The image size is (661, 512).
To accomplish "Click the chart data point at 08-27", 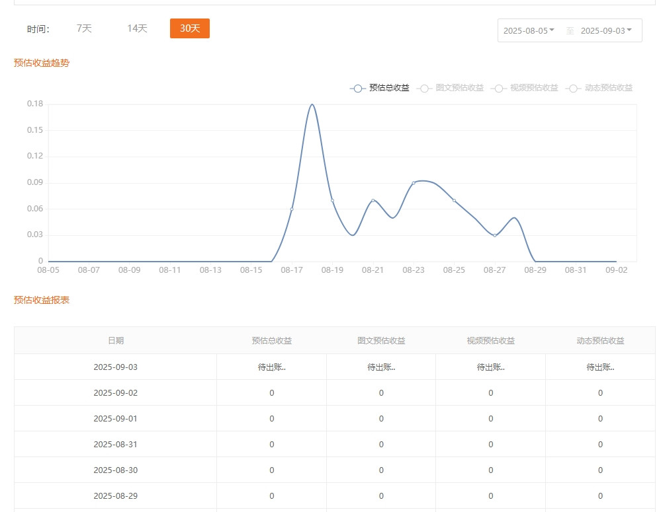I will point(494,235).
